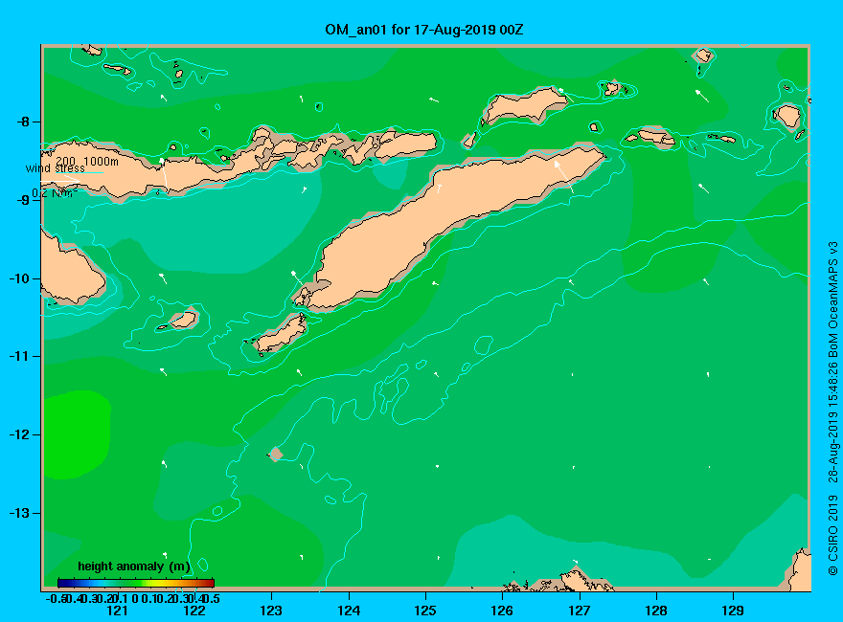This screenshot has height=622, width=843.
Task: Click latitude label -8
Action: tap(24, 122)
